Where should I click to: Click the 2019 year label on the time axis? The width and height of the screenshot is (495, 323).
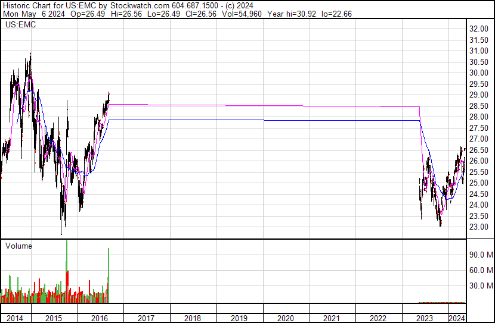click(x=239, y=318)
